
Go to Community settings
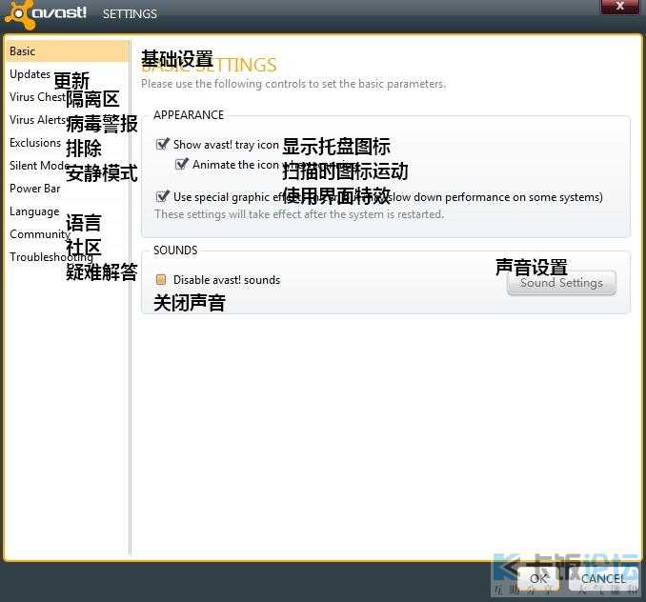click(39, 234)
